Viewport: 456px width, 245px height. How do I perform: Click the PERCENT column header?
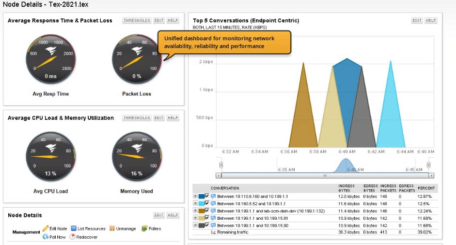[x=426, y=188]
